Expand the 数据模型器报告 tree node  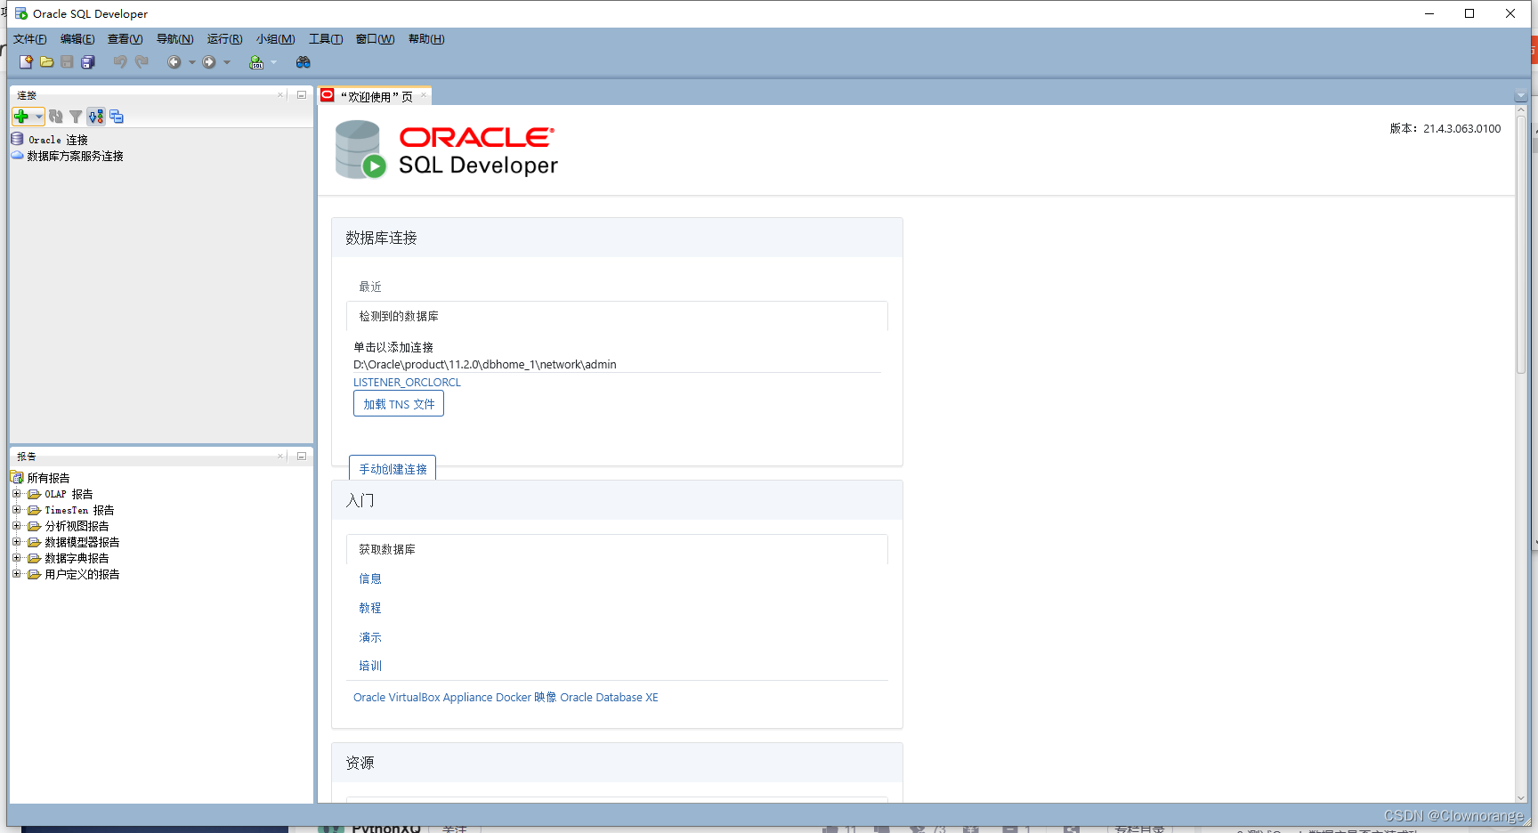(16, 542)
